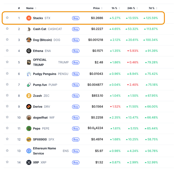
Task: Open the Stacks coin page link
Action: (38, 18)
